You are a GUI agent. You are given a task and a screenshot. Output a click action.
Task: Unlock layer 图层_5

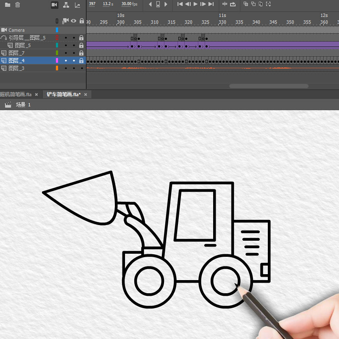(x=81, y=45)
